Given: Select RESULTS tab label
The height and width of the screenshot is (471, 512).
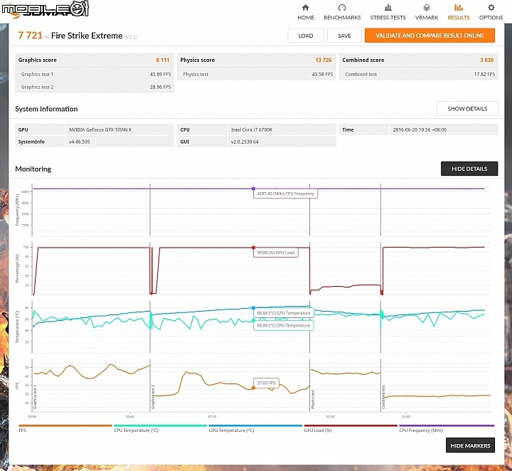Looking at the screenshot, I should [459, 18].
